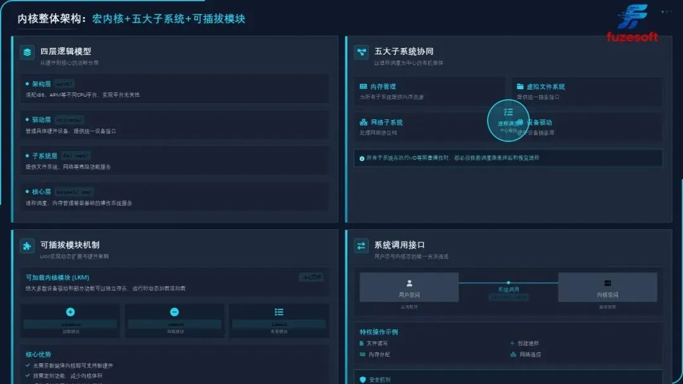Click the 系统调用 node on the connector line
This screenshot has width=683, height=384.
tap(508, 283)
